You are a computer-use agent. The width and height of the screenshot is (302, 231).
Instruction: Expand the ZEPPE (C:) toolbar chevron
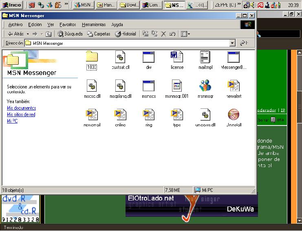point(239,4)
